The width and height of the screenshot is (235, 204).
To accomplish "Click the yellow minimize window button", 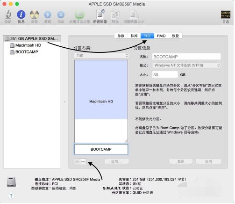I will [11, 4].
